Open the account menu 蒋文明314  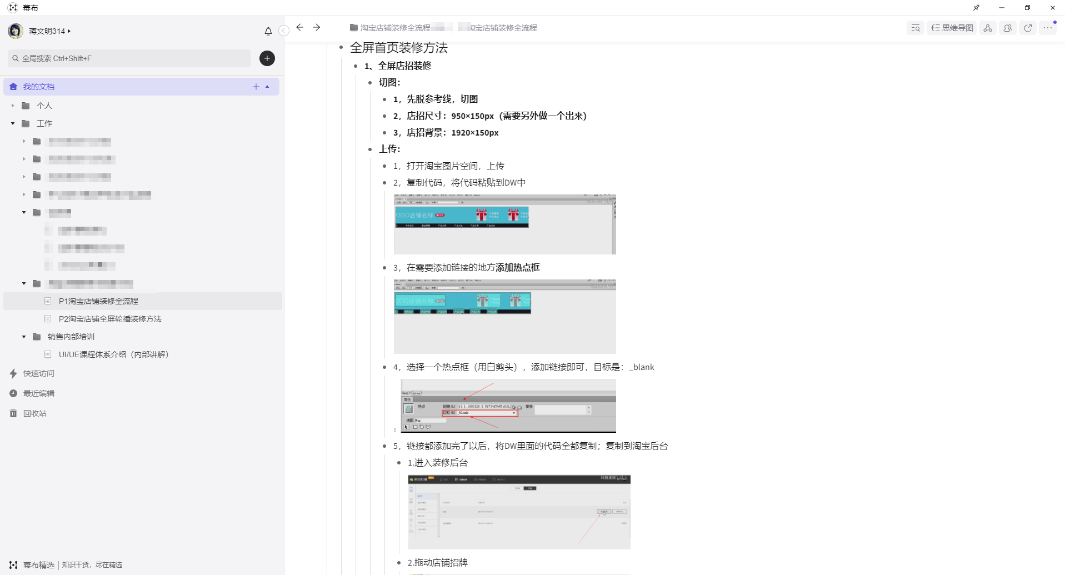(49, 31)
